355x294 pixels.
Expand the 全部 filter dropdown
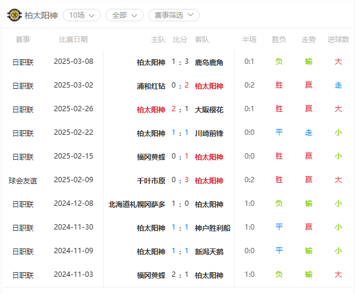coord(124,15)
